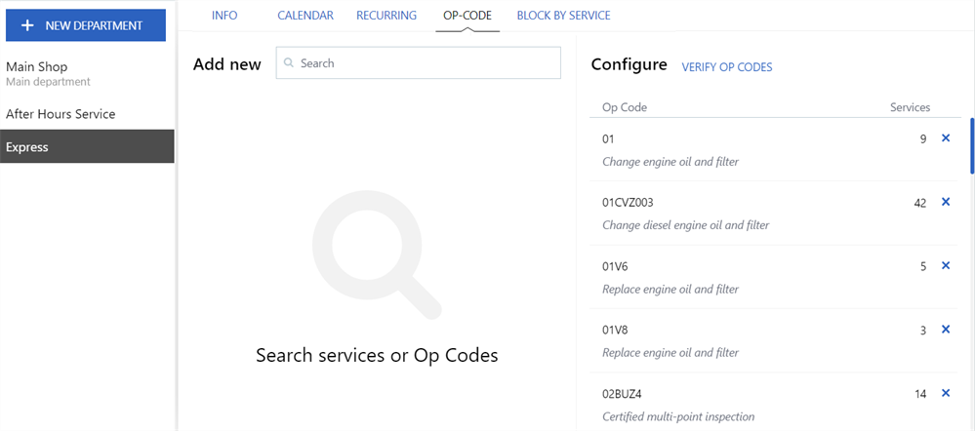Click the plus icon for new department
This screenshot has height=431, width=975.
(27, 25)
